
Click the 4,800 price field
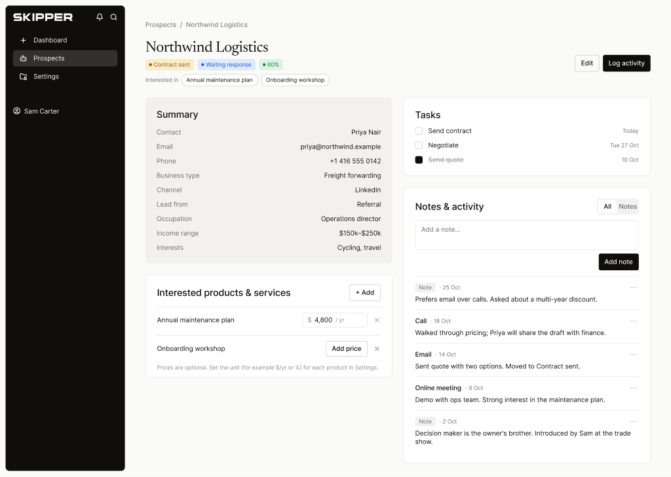click(335, 320)
